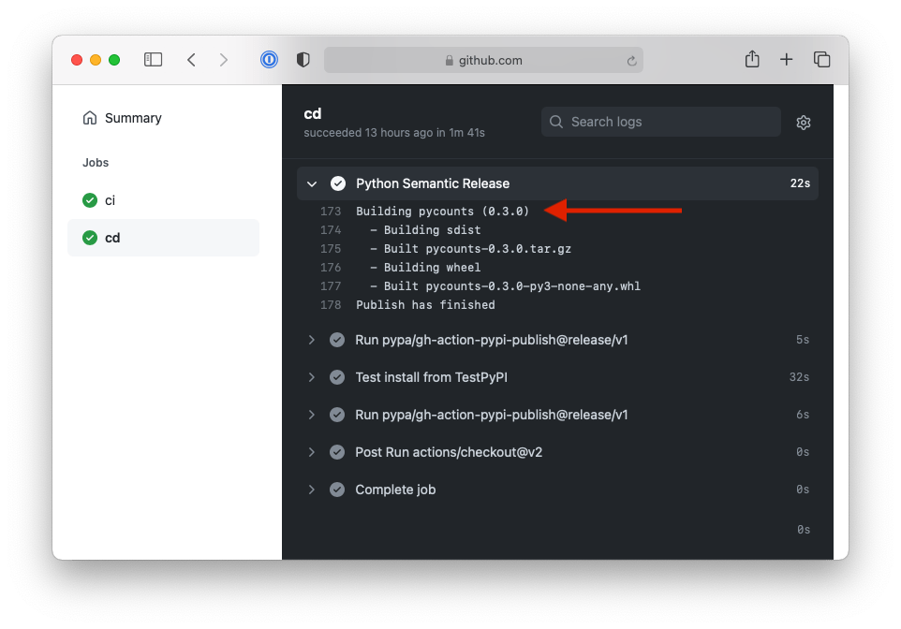Open a new tab with plus icon
This screenshot has height=629, width=901.
coord(787,60)
